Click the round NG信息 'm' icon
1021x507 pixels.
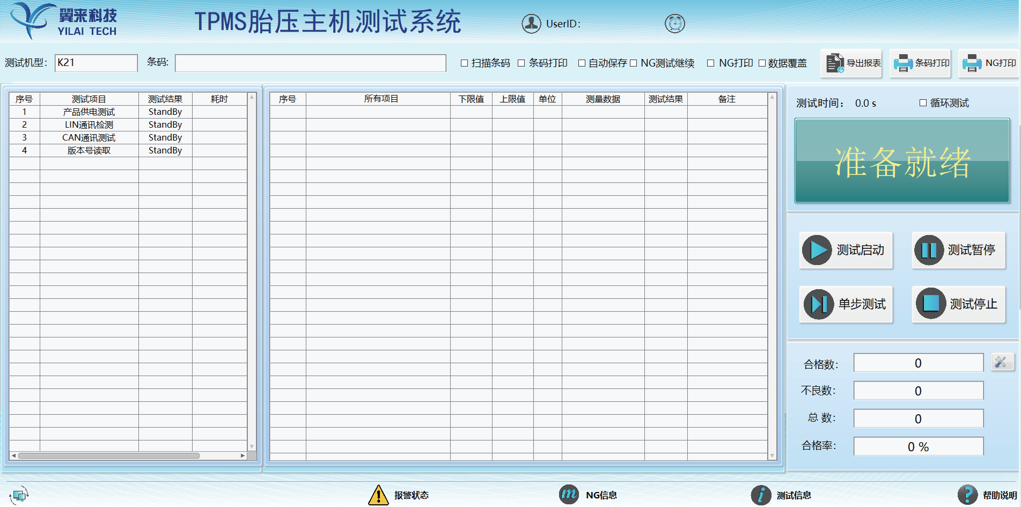(x=569, y=494)
